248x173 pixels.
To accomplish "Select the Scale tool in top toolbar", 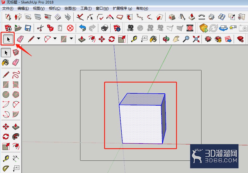I will click(122, 39).
